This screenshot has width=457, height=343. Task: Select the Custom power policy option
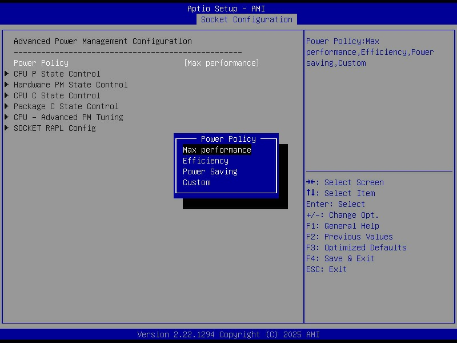pos(197,182)
